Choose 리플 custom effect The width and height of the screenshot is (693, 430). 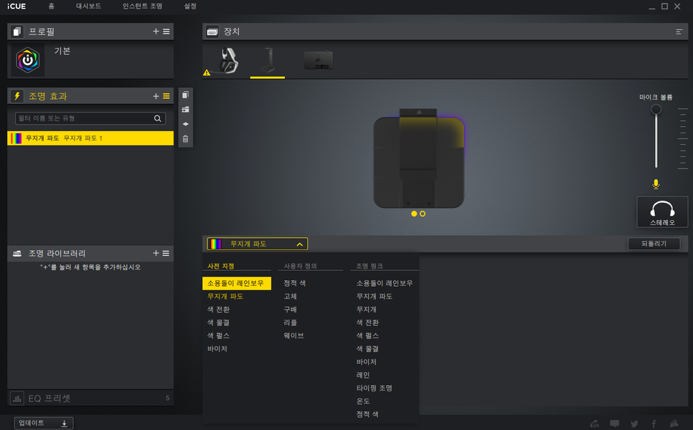[x=290, y=322]
